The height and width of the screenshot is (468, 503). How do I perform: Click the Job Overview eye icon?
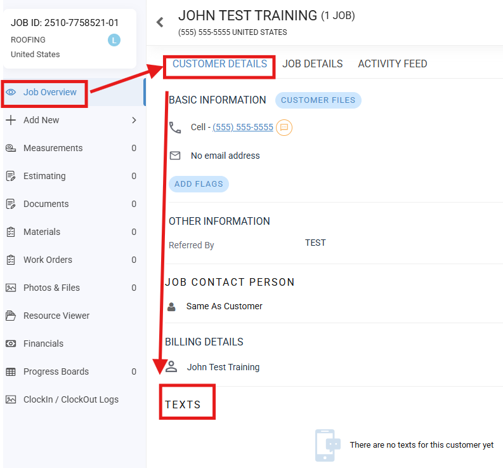pos(11,92)
